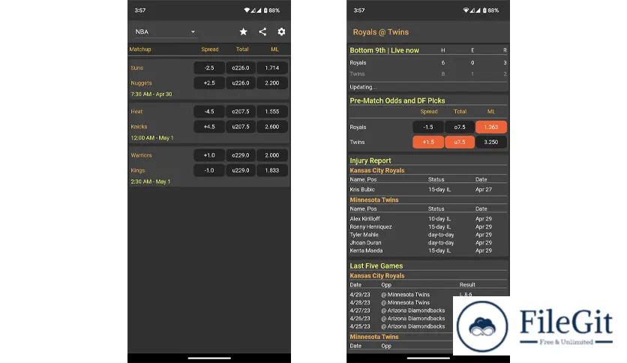627x363 pixels.
Task: Select Suns spread -2.5 odds
Action: tap(209, 67)
